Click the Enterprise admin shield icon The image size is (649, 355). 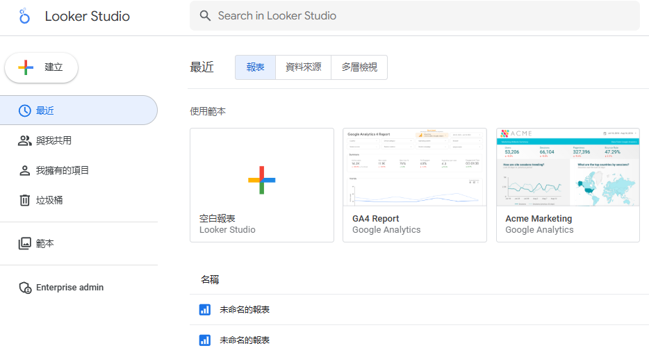pos(25,288)
